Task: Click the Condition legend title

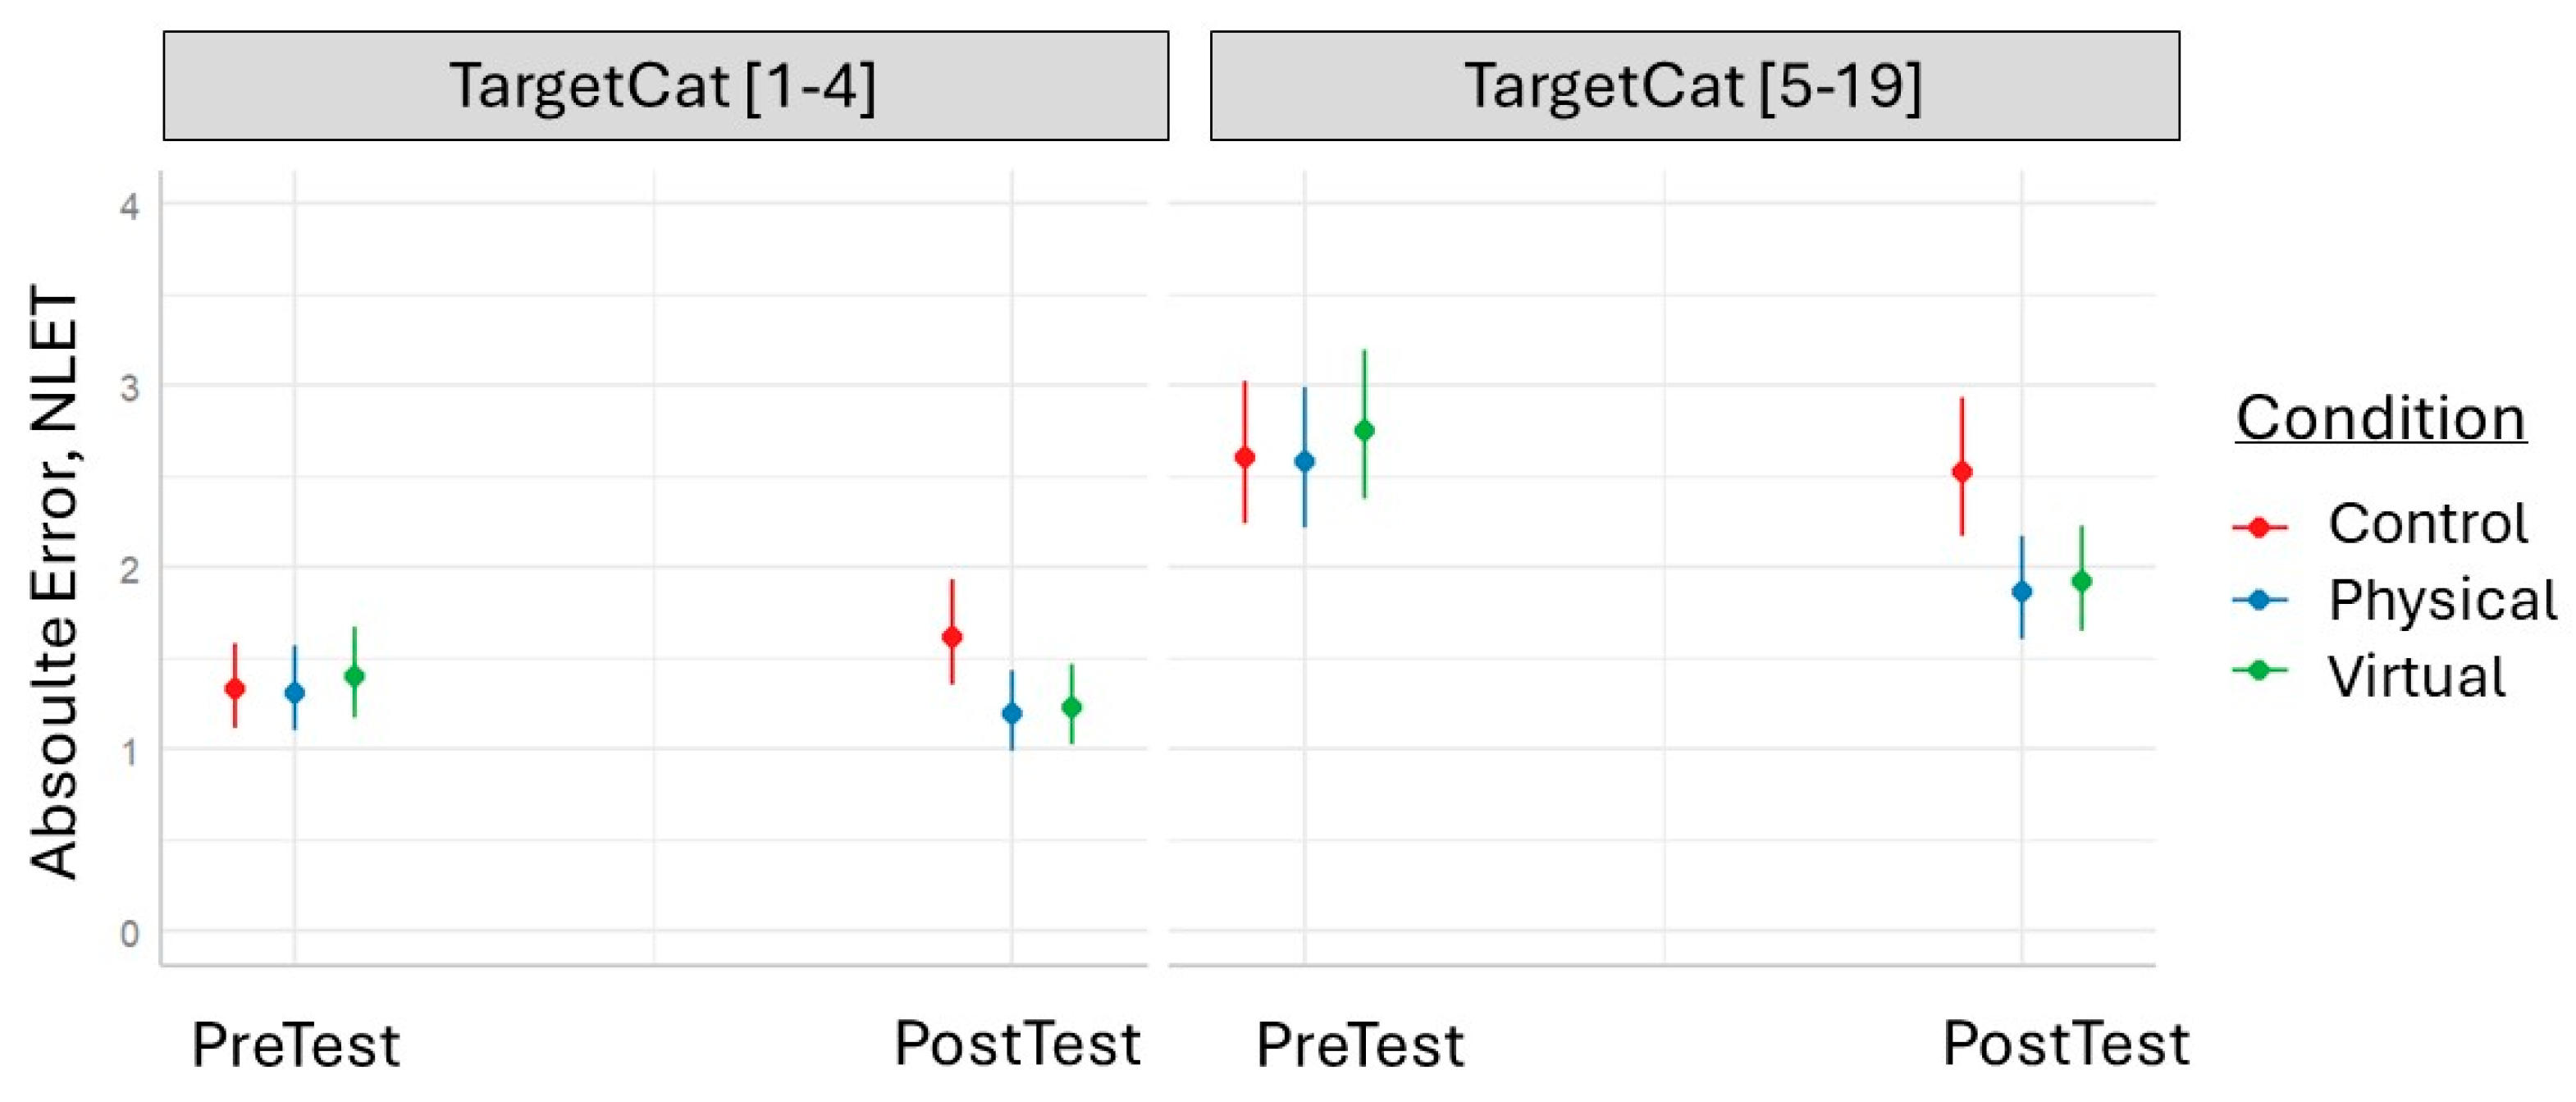Action: [x=2380, y=418]
